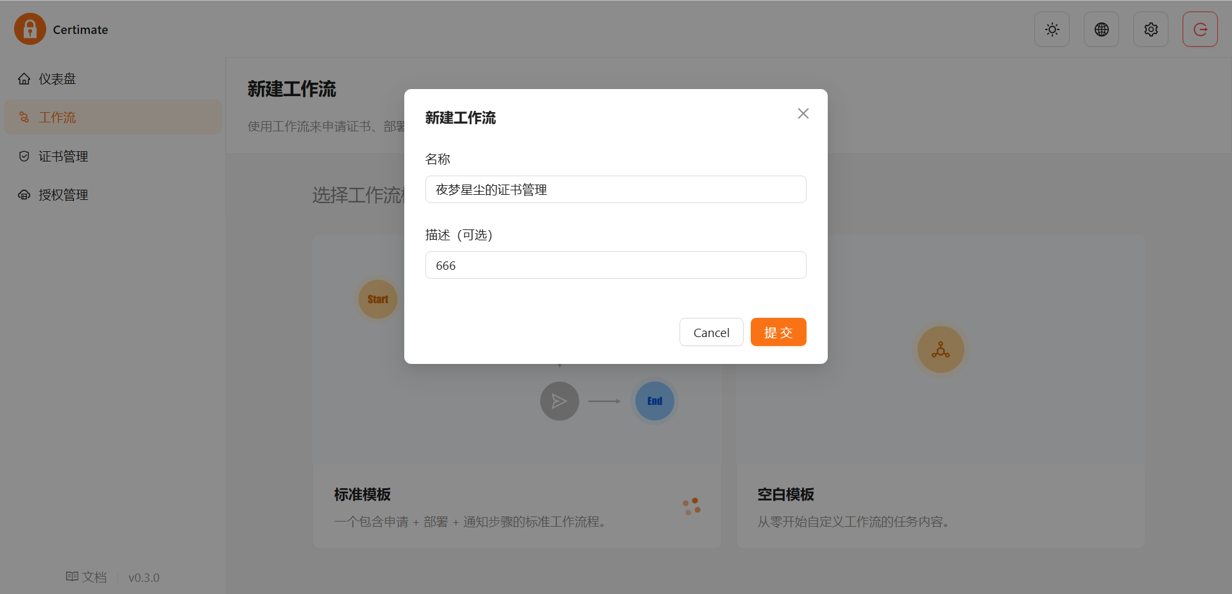Viewport: 1232px width, 594px height.
Task: Submit the form with 提交 button
Action: 778,333
